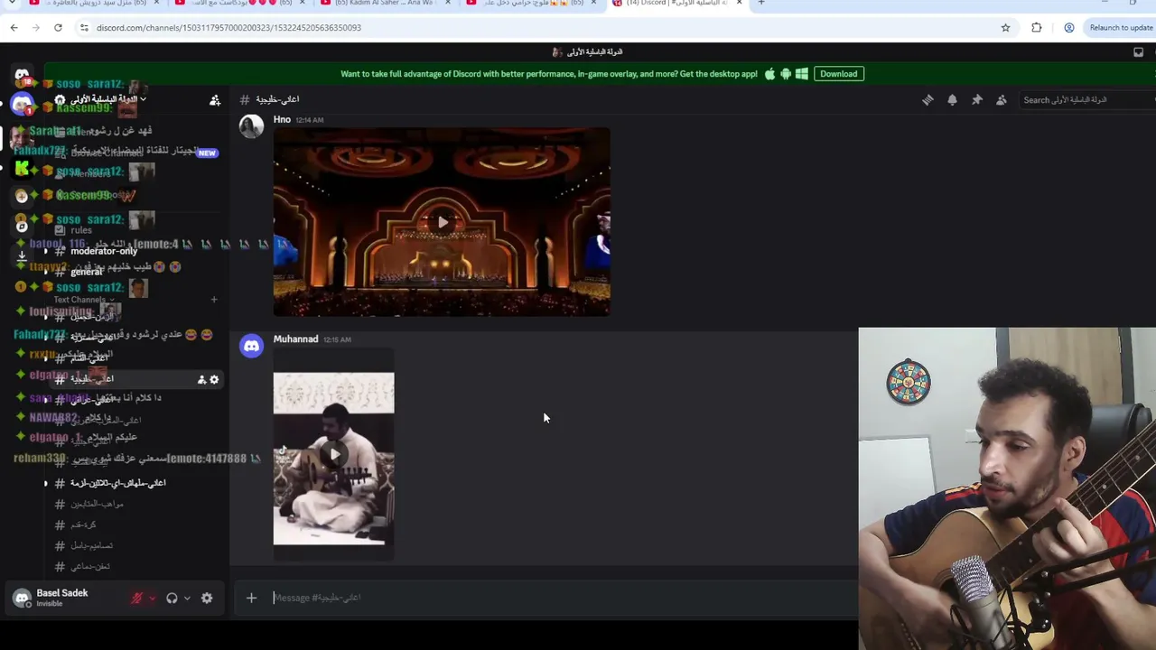Click the Download desktop app button

(x=839, y=74)
